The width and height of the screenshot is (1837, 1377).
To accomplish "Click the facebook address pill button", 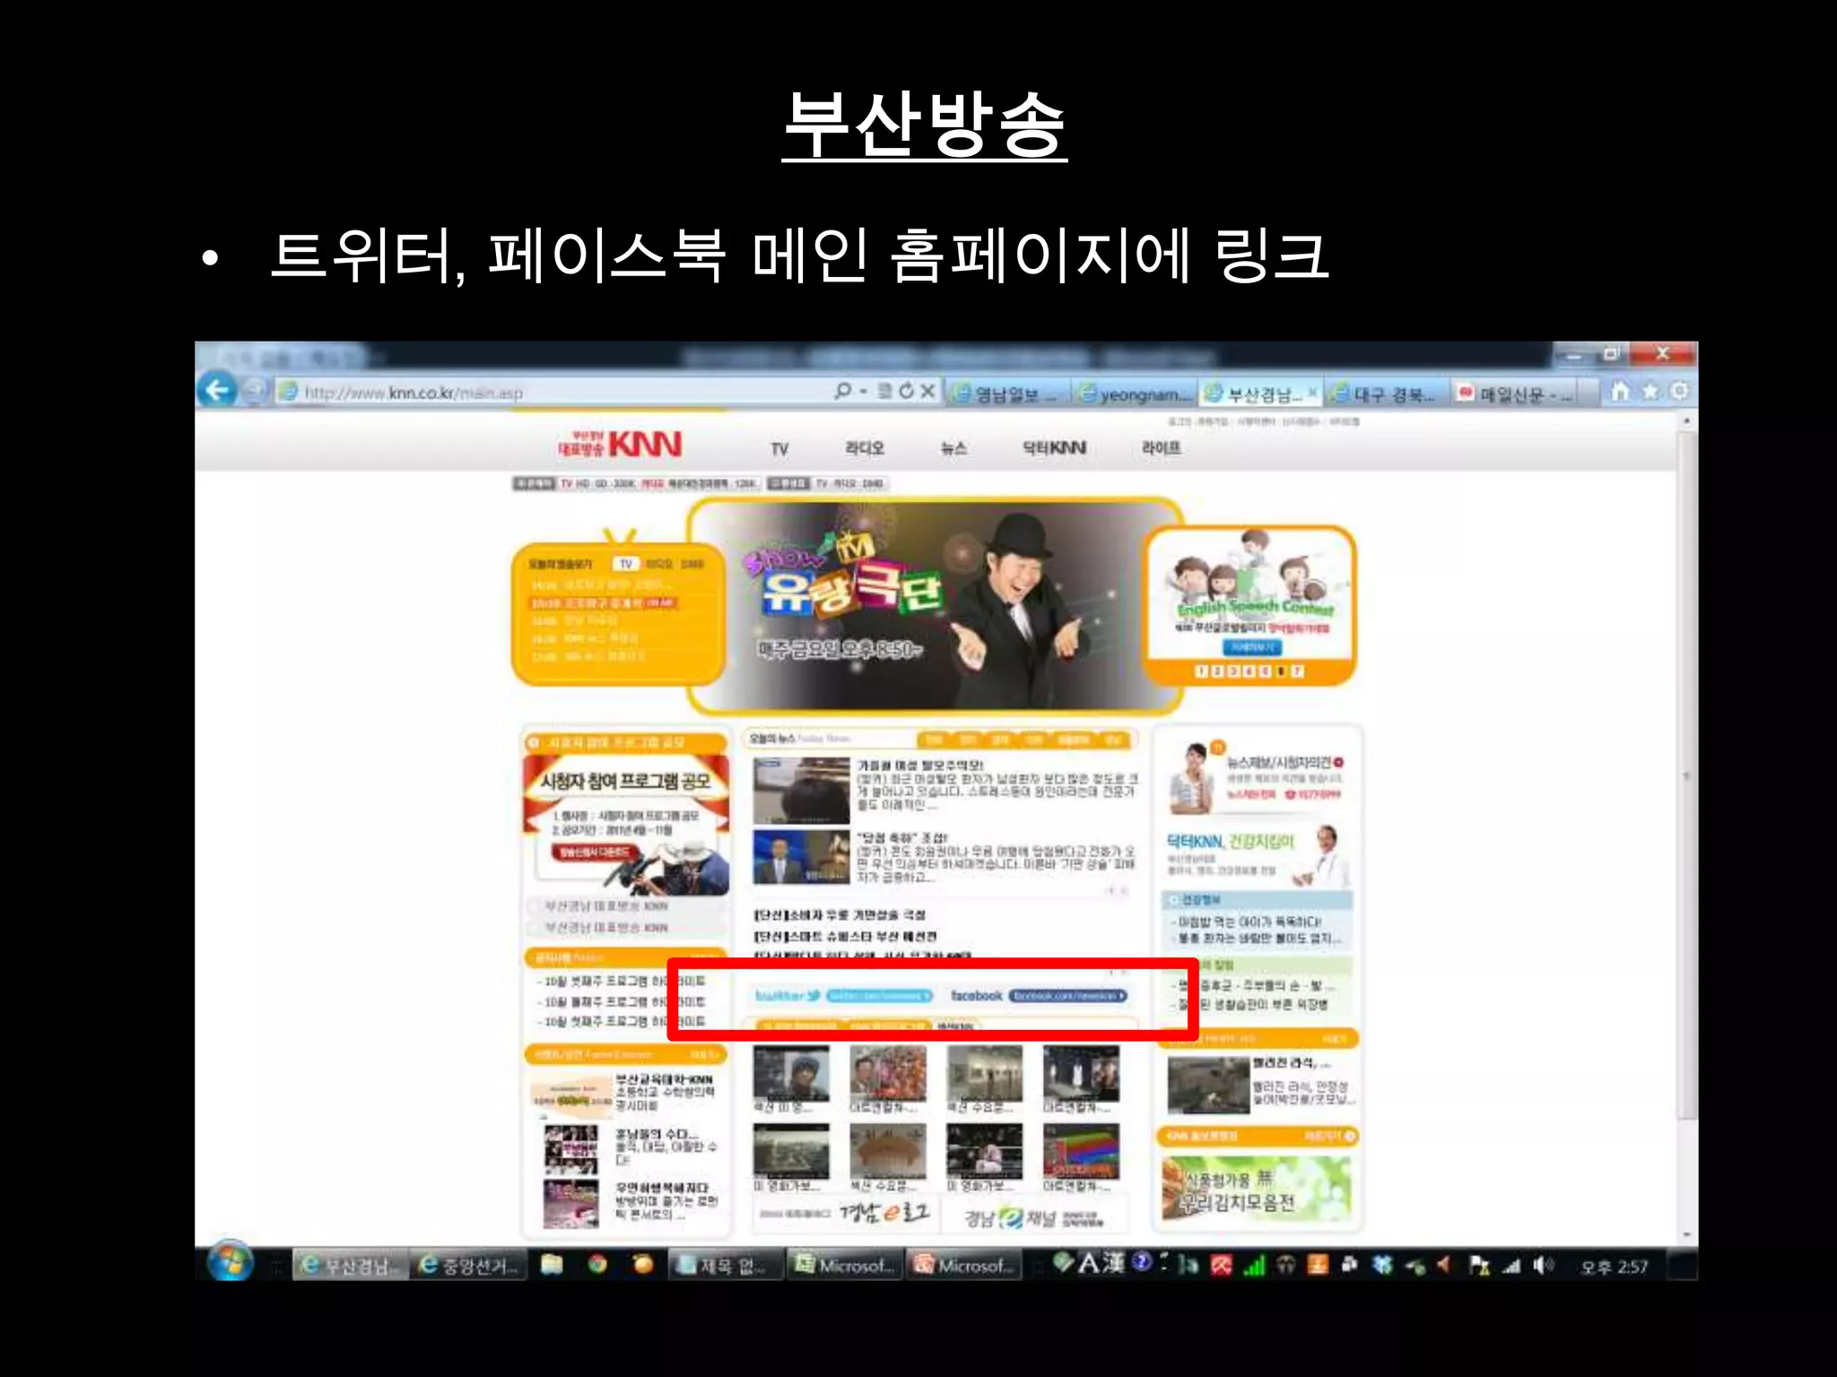I will point(1067,996).
